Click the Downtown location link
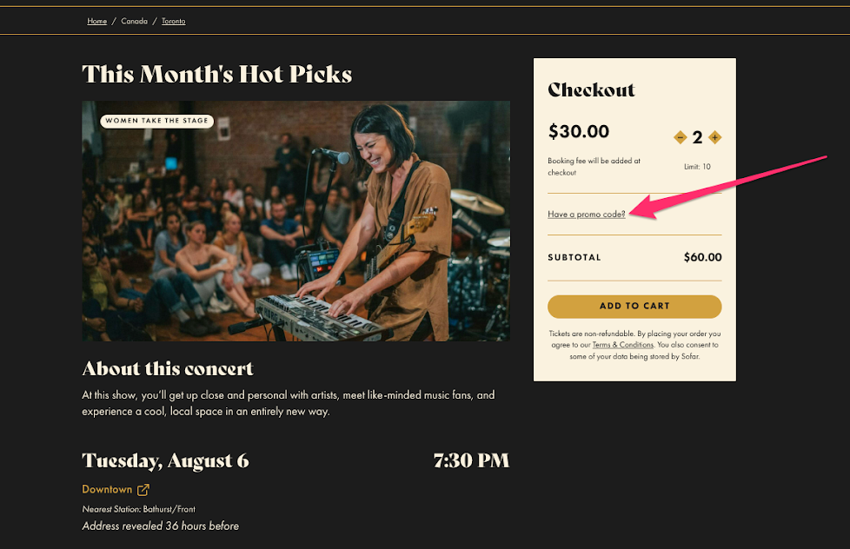The image size is (850, 549). pos(107,489)
